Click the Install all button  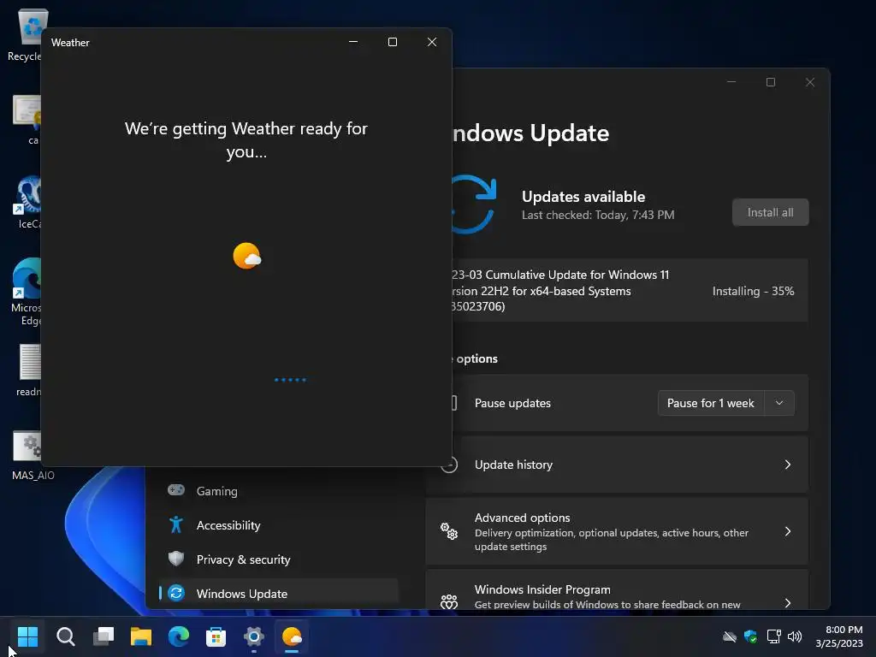click(770, 212)
